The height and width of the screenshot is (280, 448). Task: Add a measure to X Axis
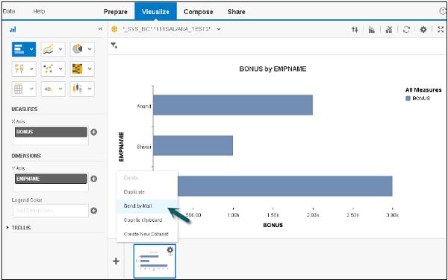coord(93,132)
